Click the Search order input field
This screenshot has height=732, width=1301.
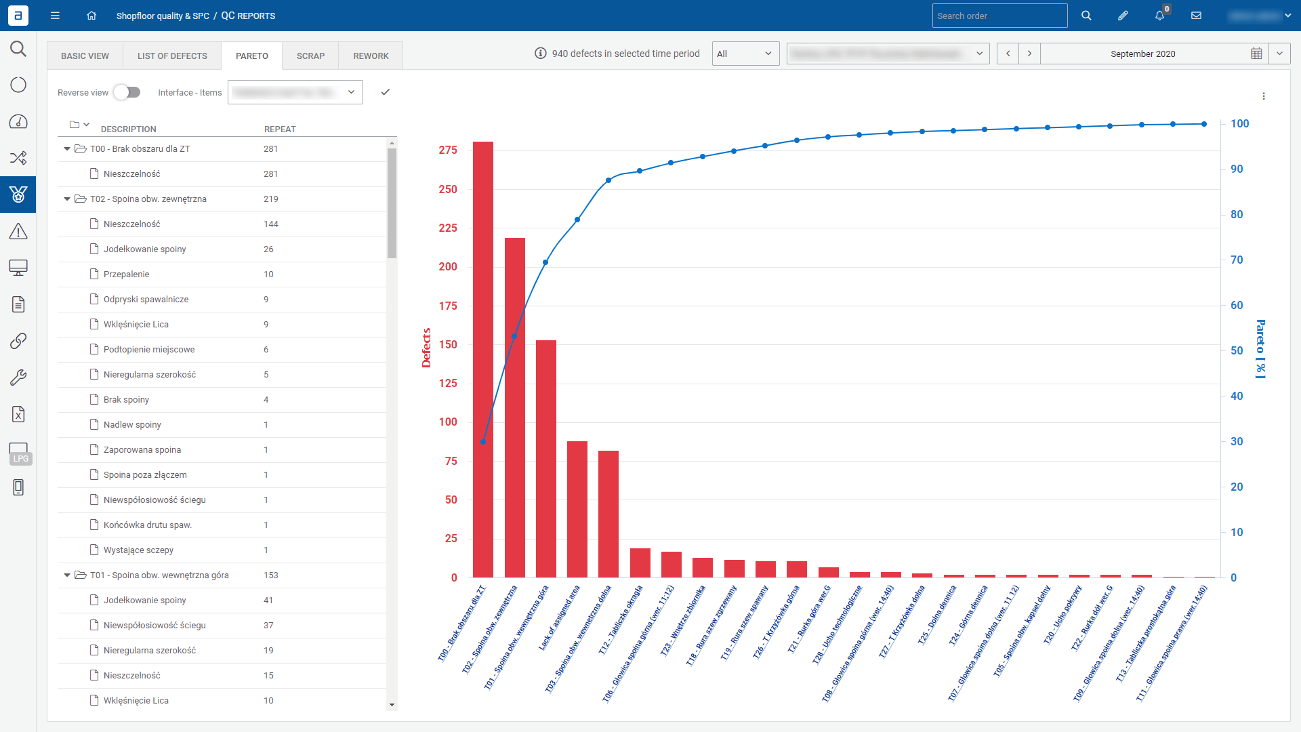click(999, 16)
